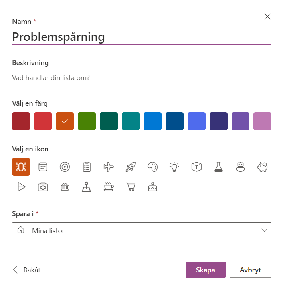Click the Skapa button
Viewport: 285px width, 288px height.
[206, 270]
